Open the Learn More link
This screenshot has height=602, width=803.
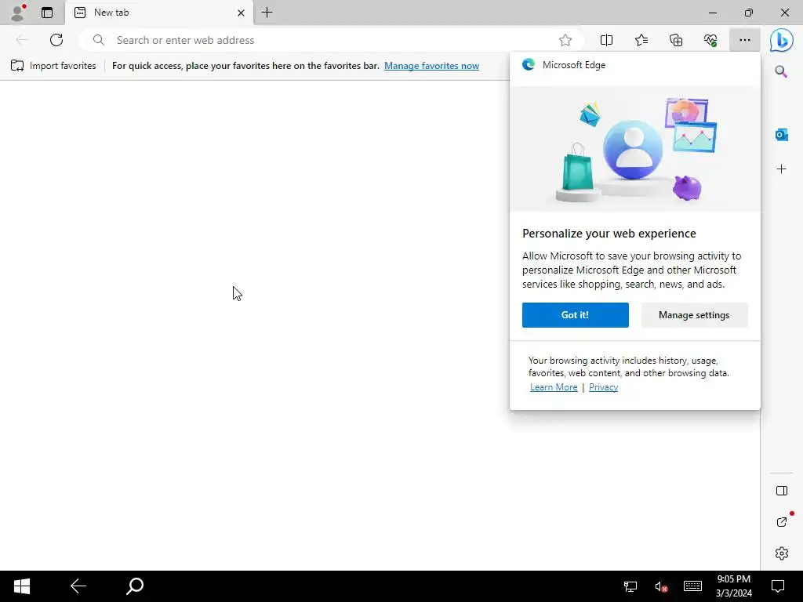pos(554,387)
